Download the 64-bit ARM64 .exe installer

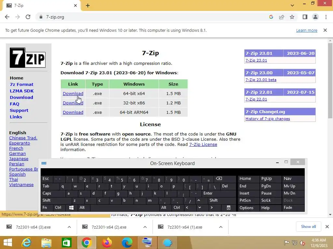tap(73, 112)
